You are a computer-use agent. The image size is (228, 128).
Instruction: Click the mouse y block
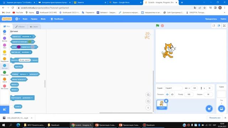14,90
